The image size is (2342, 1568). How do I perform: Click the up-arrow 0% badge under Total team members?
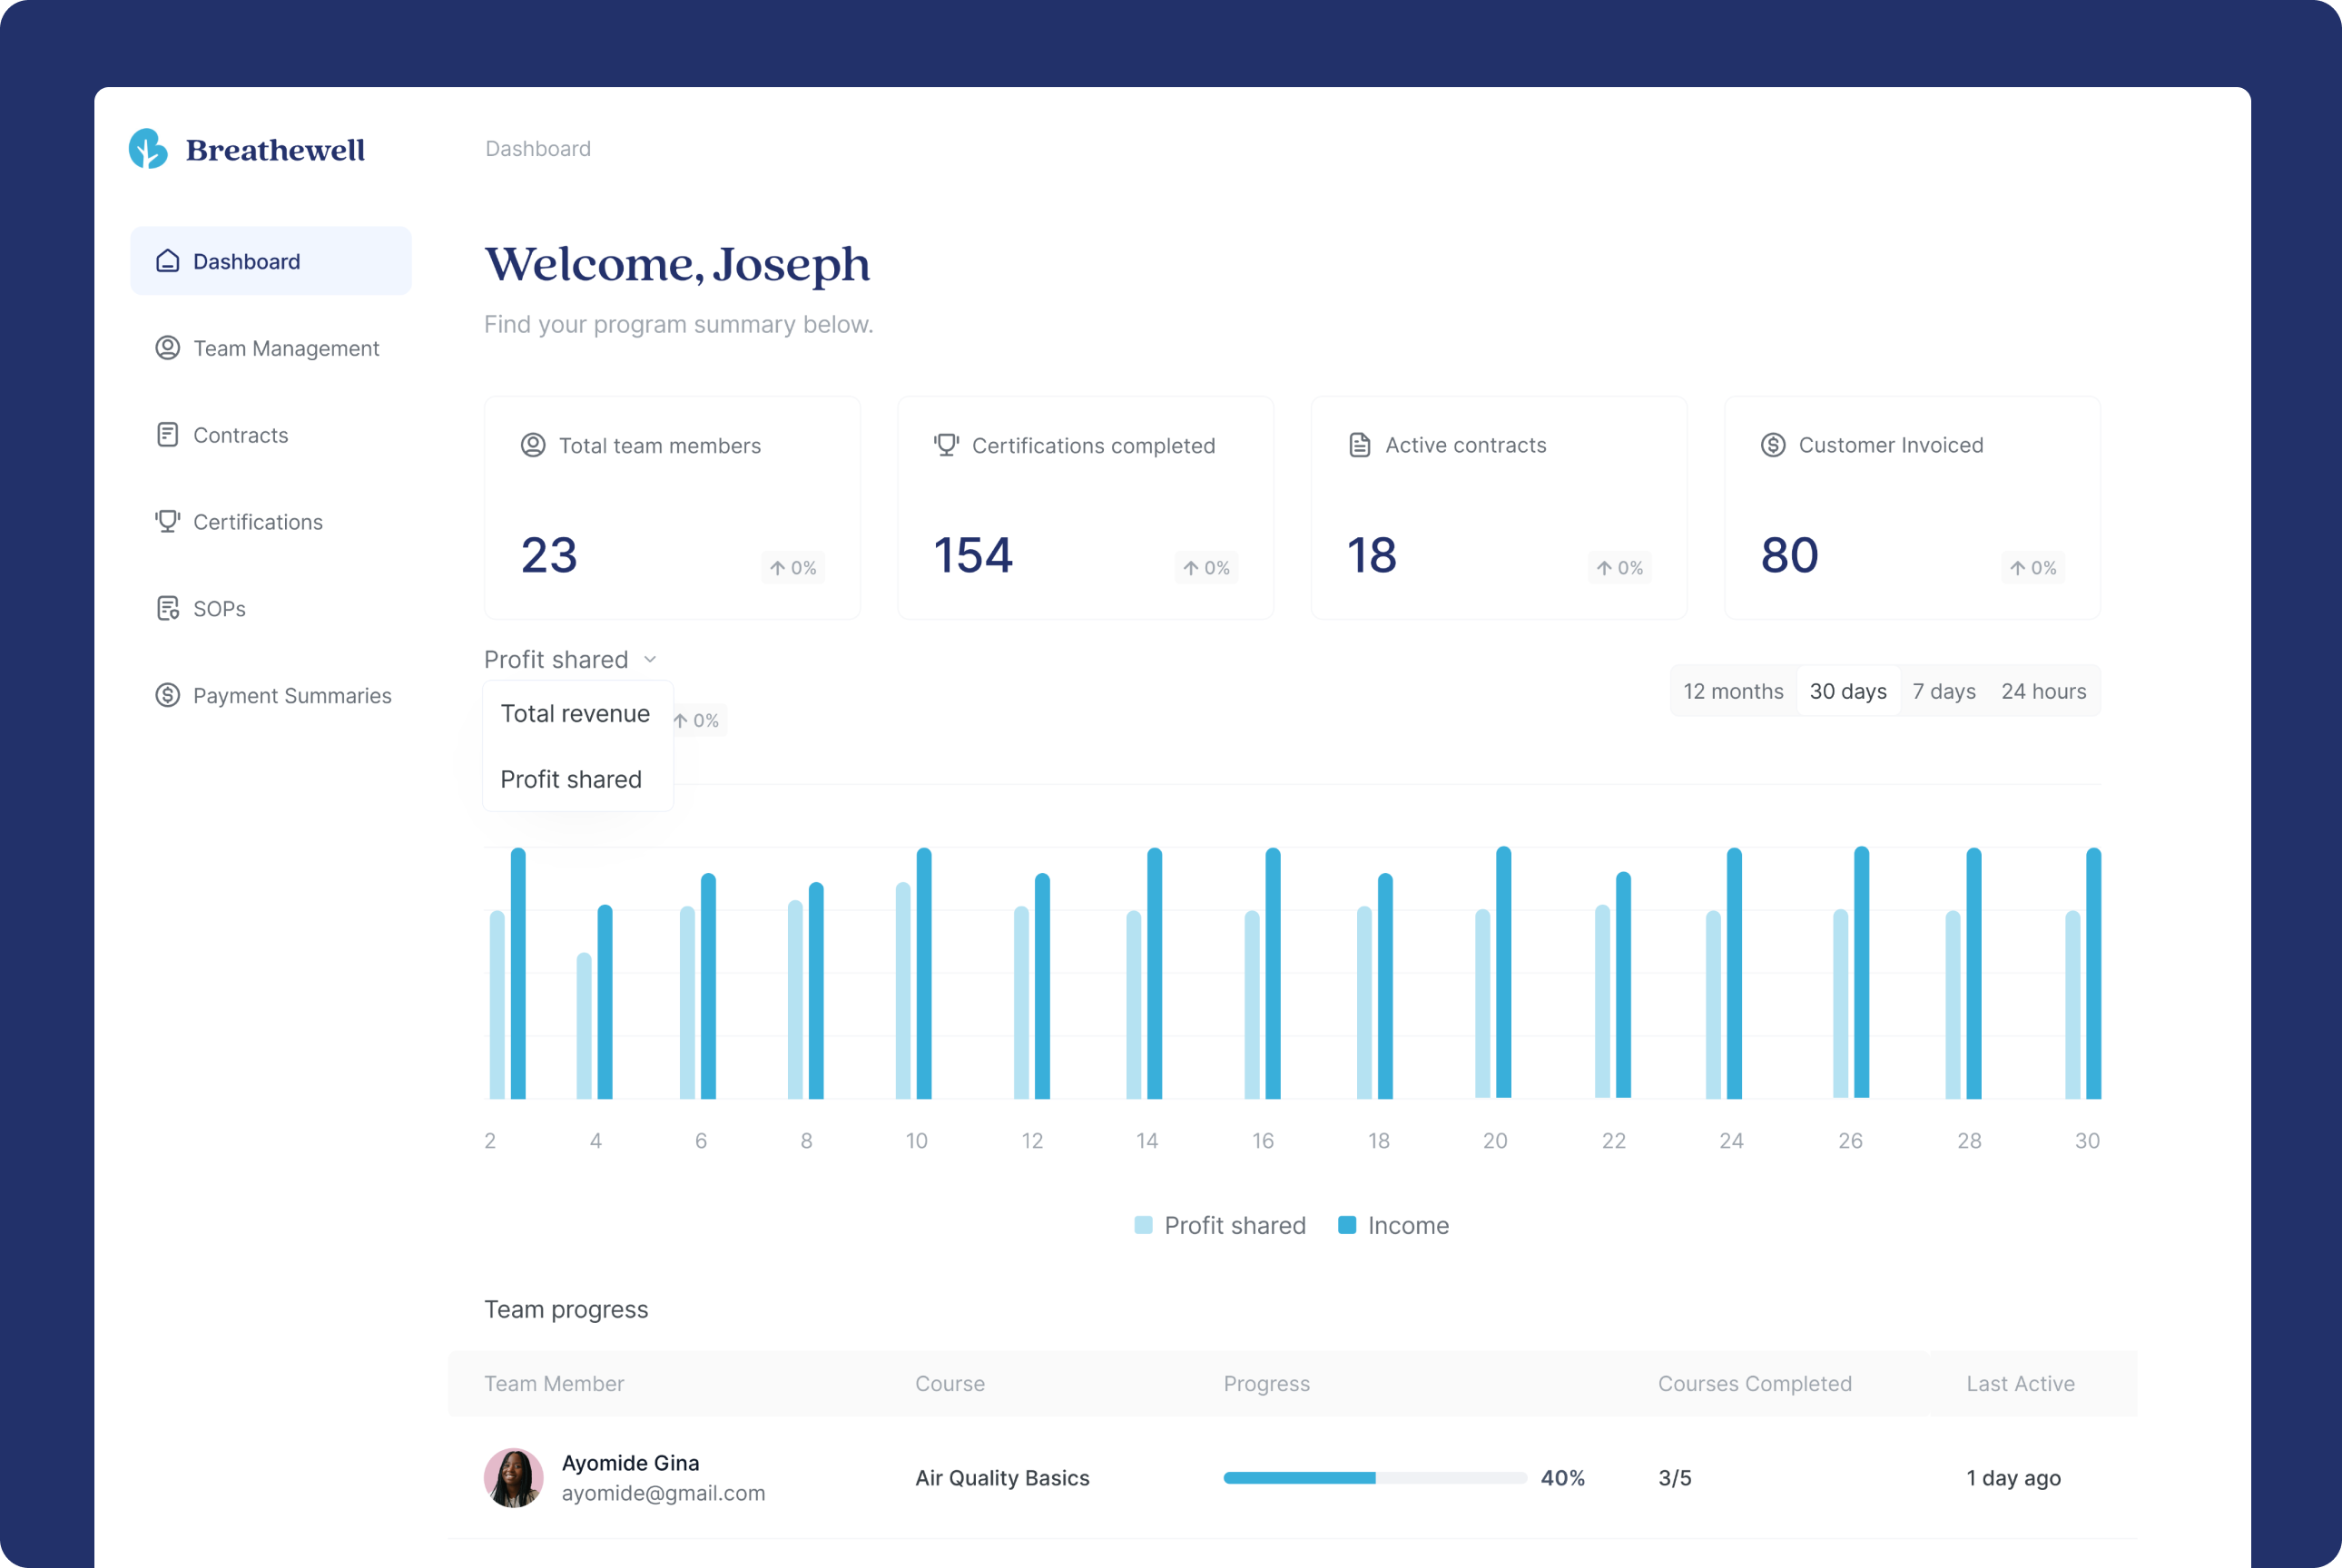click(793, 568)
